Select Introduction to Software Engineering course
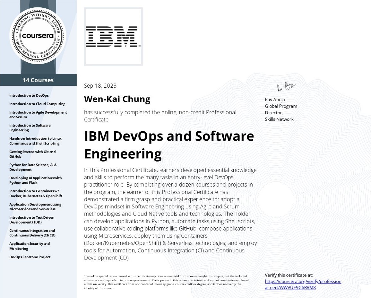371x298 pixels. (30, 128)
